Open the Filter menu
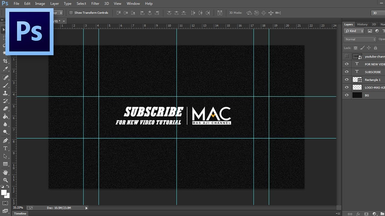Viewport: 385px width, 216px height. click(x=95, y=4)
